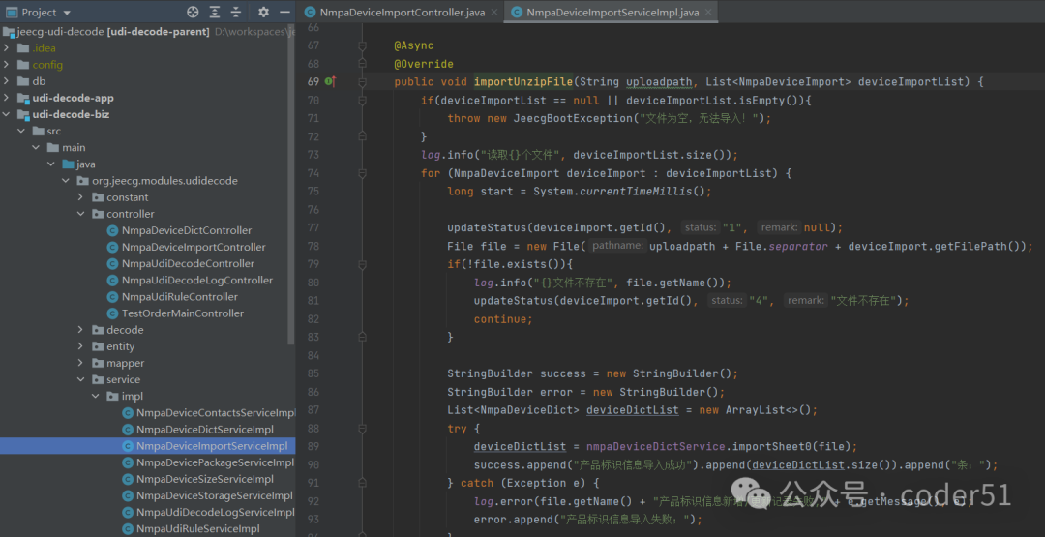This screenshot has width=1045, height=537.
Task: Click importSheet0 method call on line 89
Action: [778, 446]
